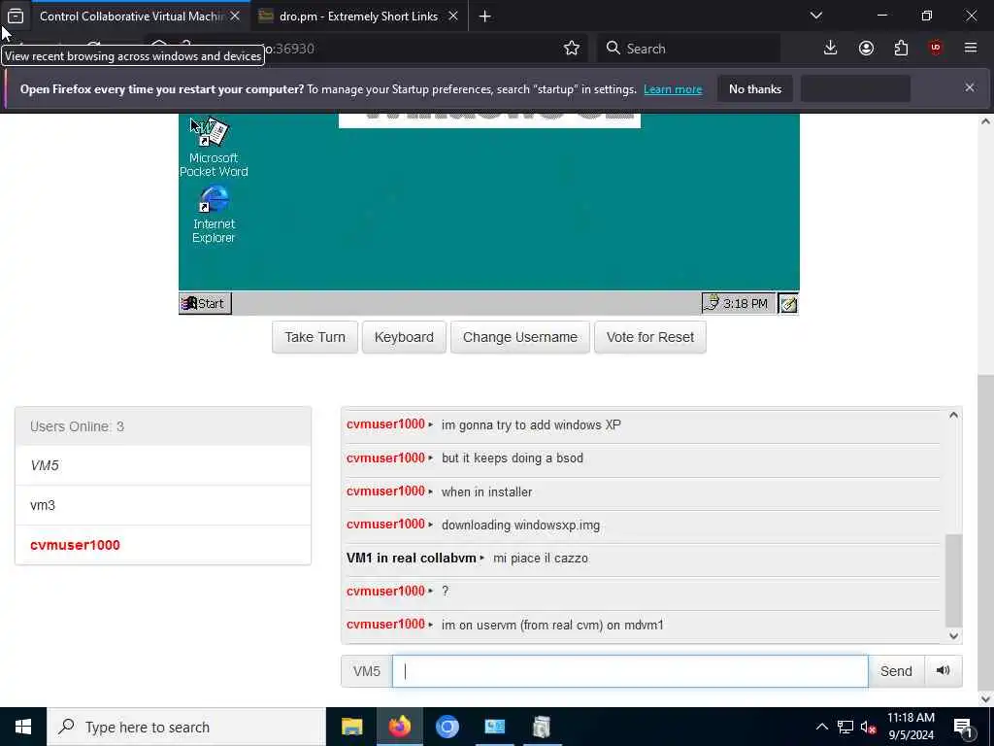Bookmark this page with star icon
This screenshot has height=746, width=994.
571,49
